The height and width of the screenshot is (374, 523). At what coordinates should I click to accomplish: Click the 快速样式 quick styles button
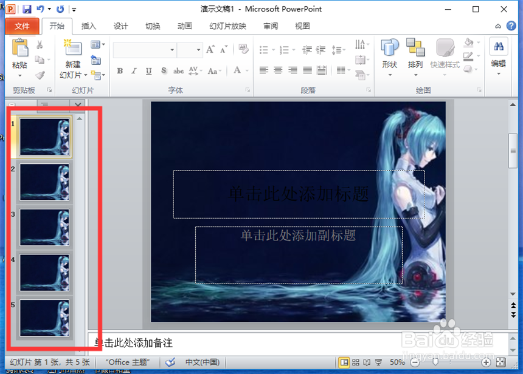pos(445,57)
